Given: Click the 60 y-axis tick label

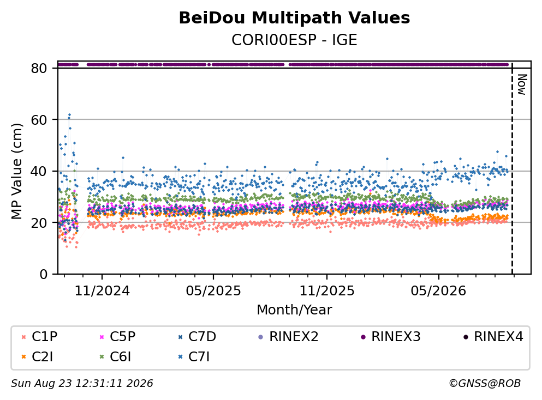Looking at the screenshot, I should [39, 120].
